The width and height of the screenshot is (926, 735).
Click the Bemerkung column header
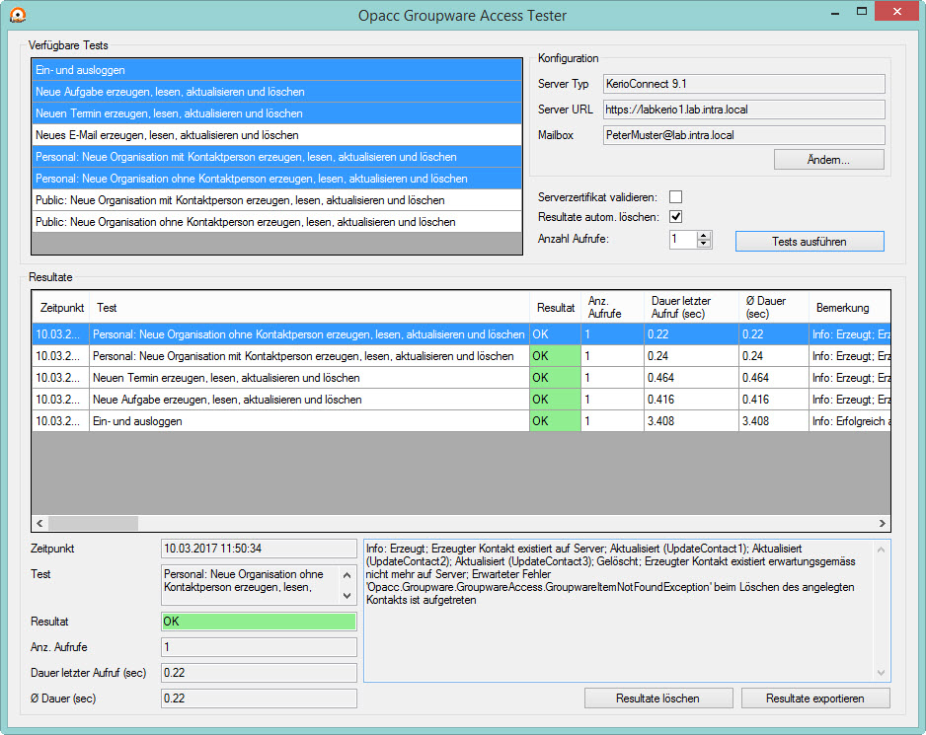[x=849, y=308]
